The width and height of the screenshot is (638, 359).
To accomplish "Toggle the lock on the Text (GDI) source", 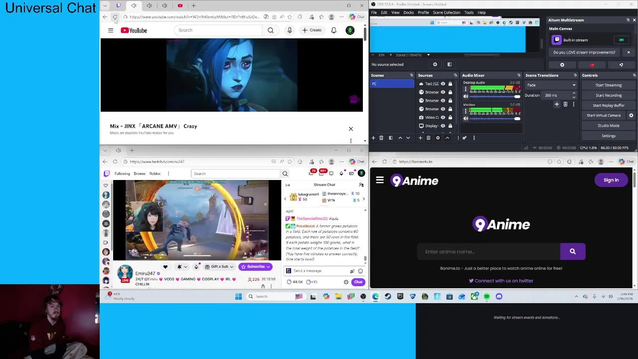I will click(450, 84).
